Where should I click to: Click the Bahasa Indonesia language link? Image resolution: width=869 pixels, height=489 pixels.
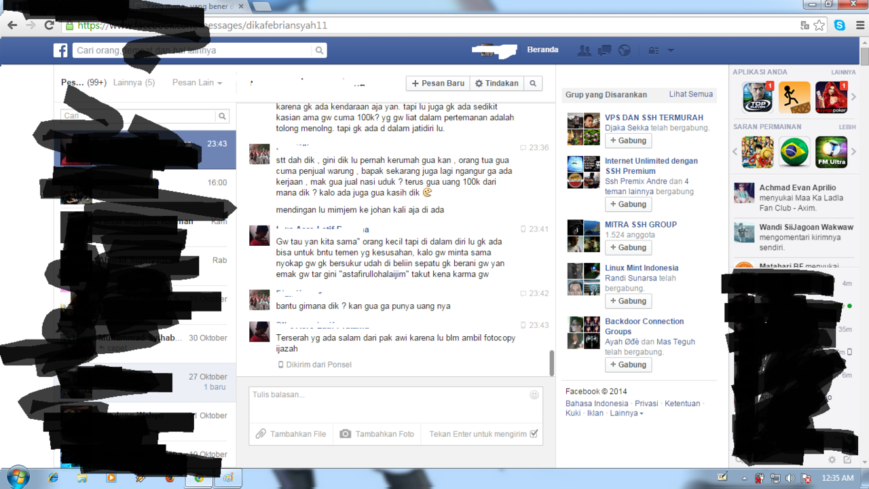pos(597,403)
